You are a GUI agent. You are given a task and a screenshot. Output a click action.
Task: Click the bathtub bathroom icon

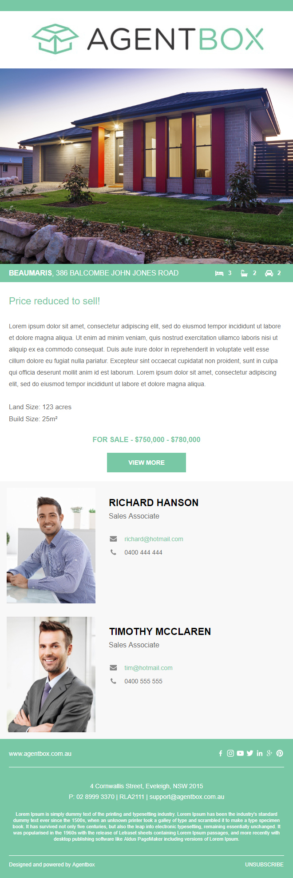pyautogui.click(x=244, y=273)
